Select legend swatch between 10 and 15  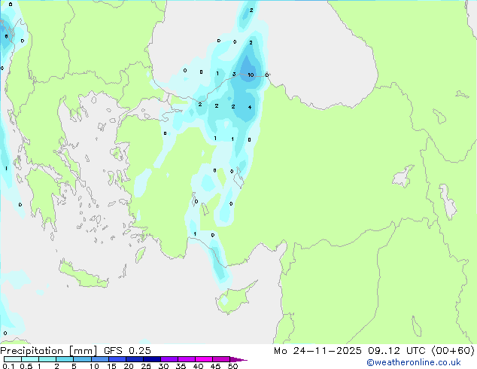pyautogui.click(x=100, y=359)
